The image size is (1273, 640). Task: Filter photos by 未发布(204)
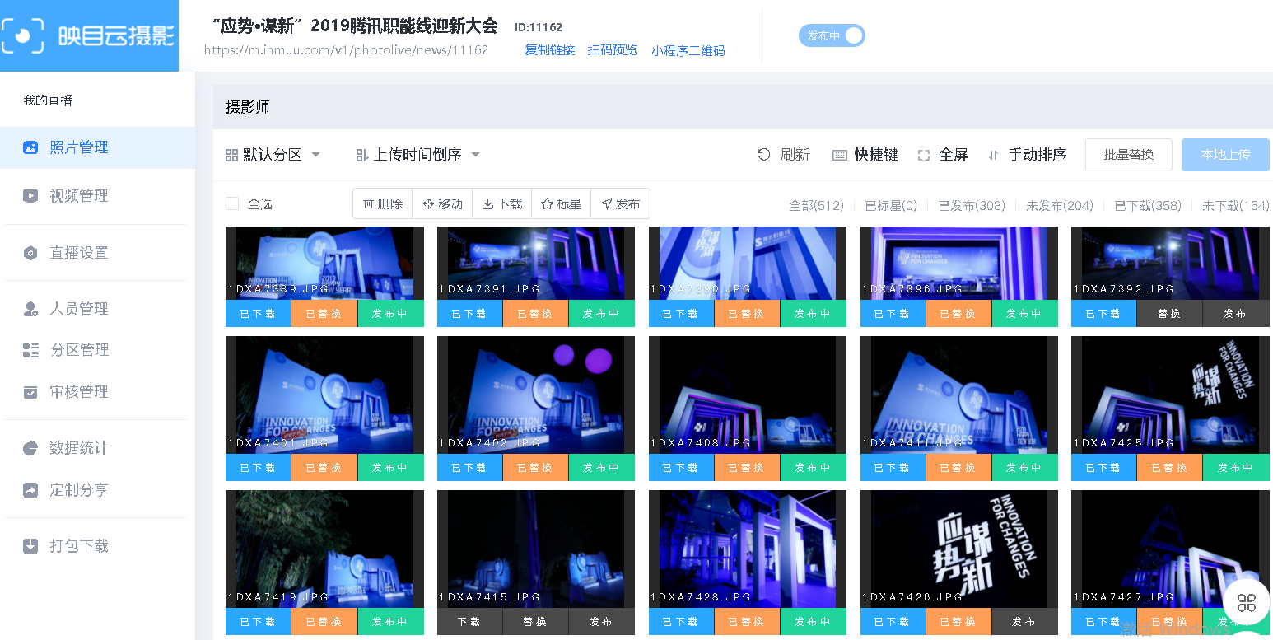tap(1059, 205)
